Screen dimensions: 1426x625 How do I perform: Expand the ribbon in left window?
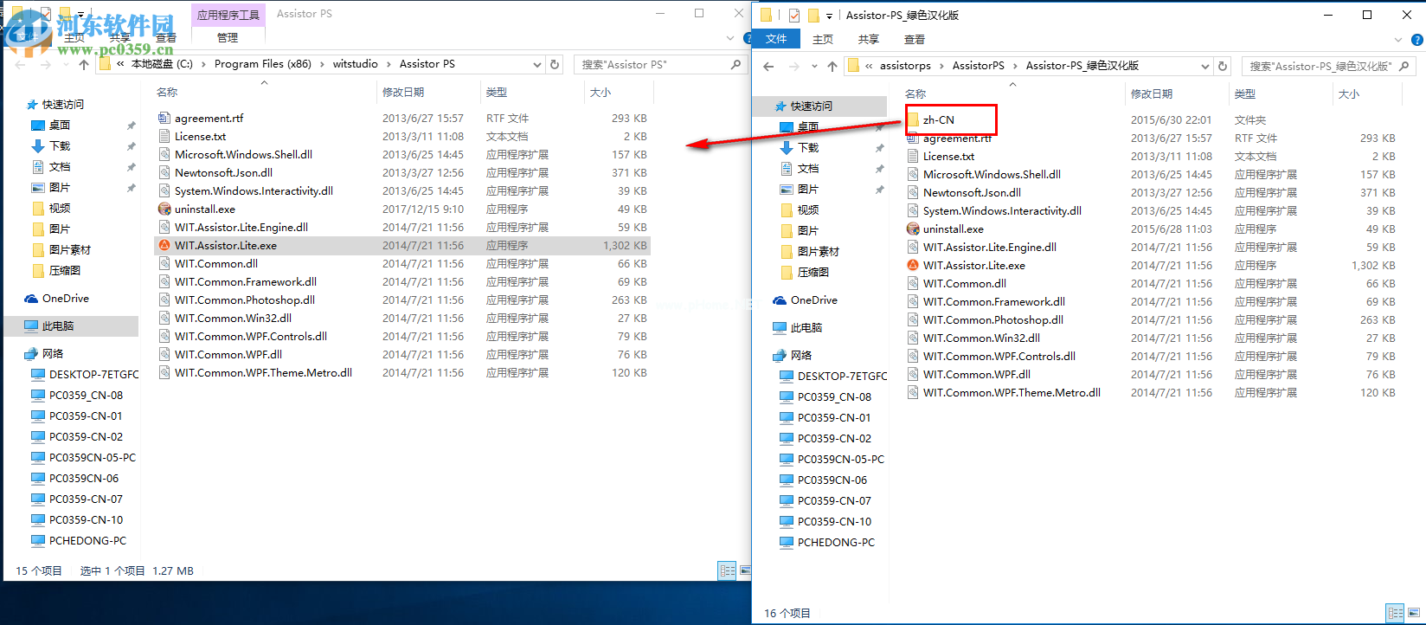[x=730, y=38]
